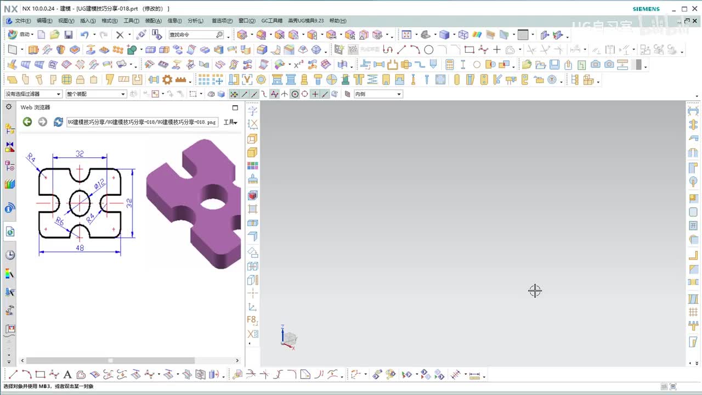Save the part with the floppy disk icon
The width and height of the screenshot is (702, 395).
[69, 35]
